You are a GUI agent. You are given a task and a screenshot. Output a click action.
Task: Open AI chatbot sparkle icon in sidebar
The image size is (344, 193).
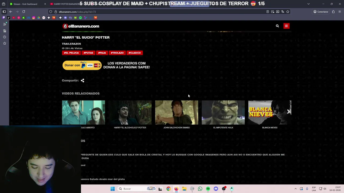(x=5, y=24)
